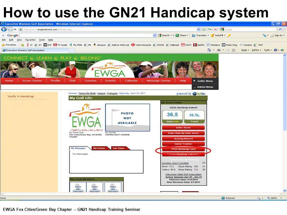
Task: Click the Stop loading red X icon
Action: [216, 29]
